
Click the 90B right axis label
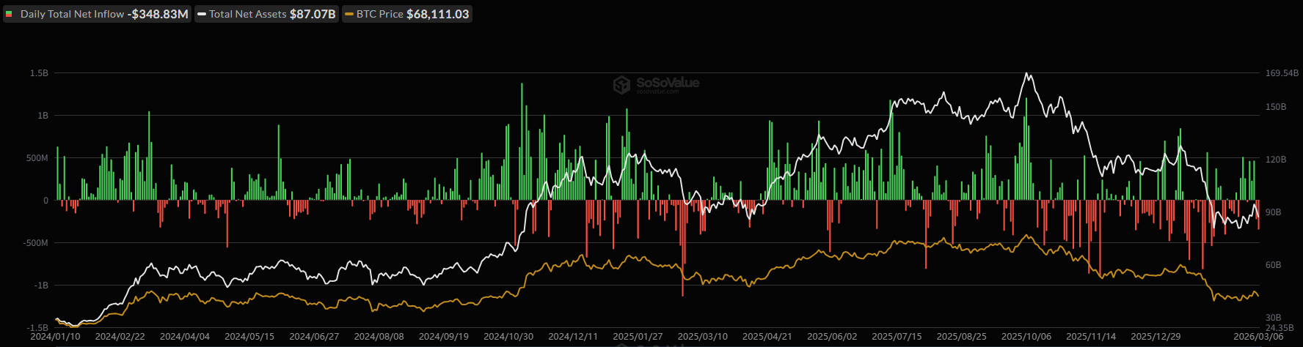(1273, 212)
